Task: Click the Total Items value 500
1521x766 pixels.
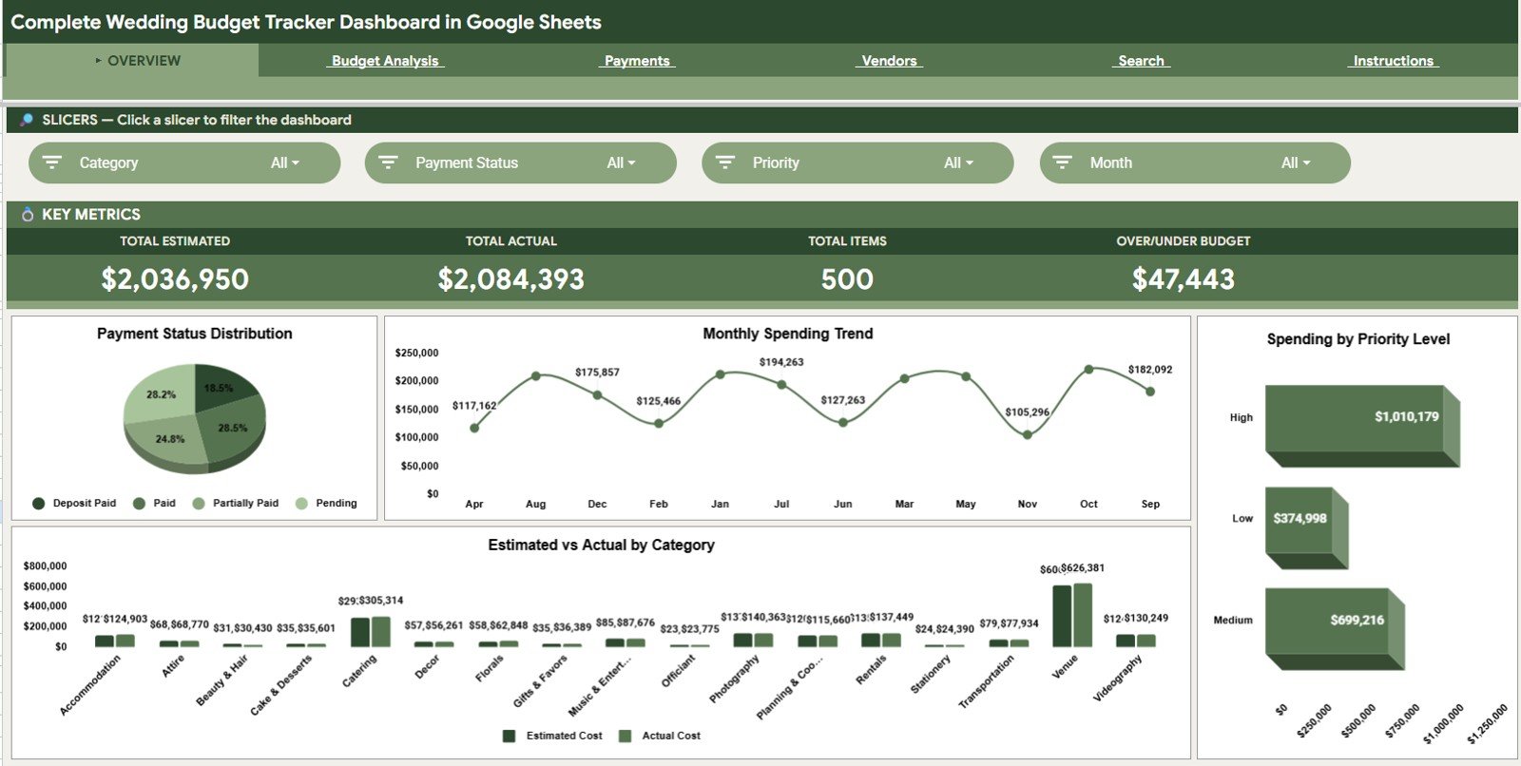Action: [847, 279]
